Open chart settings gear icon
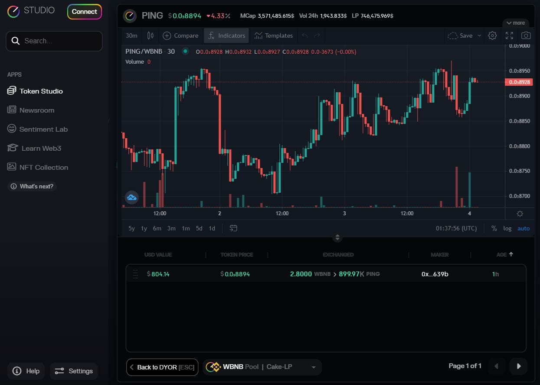540x385 pixels. pos(492,36)
